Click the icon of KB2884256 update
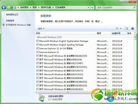The width and height of the screenshot is (138, 104). (x=38, y=82)
